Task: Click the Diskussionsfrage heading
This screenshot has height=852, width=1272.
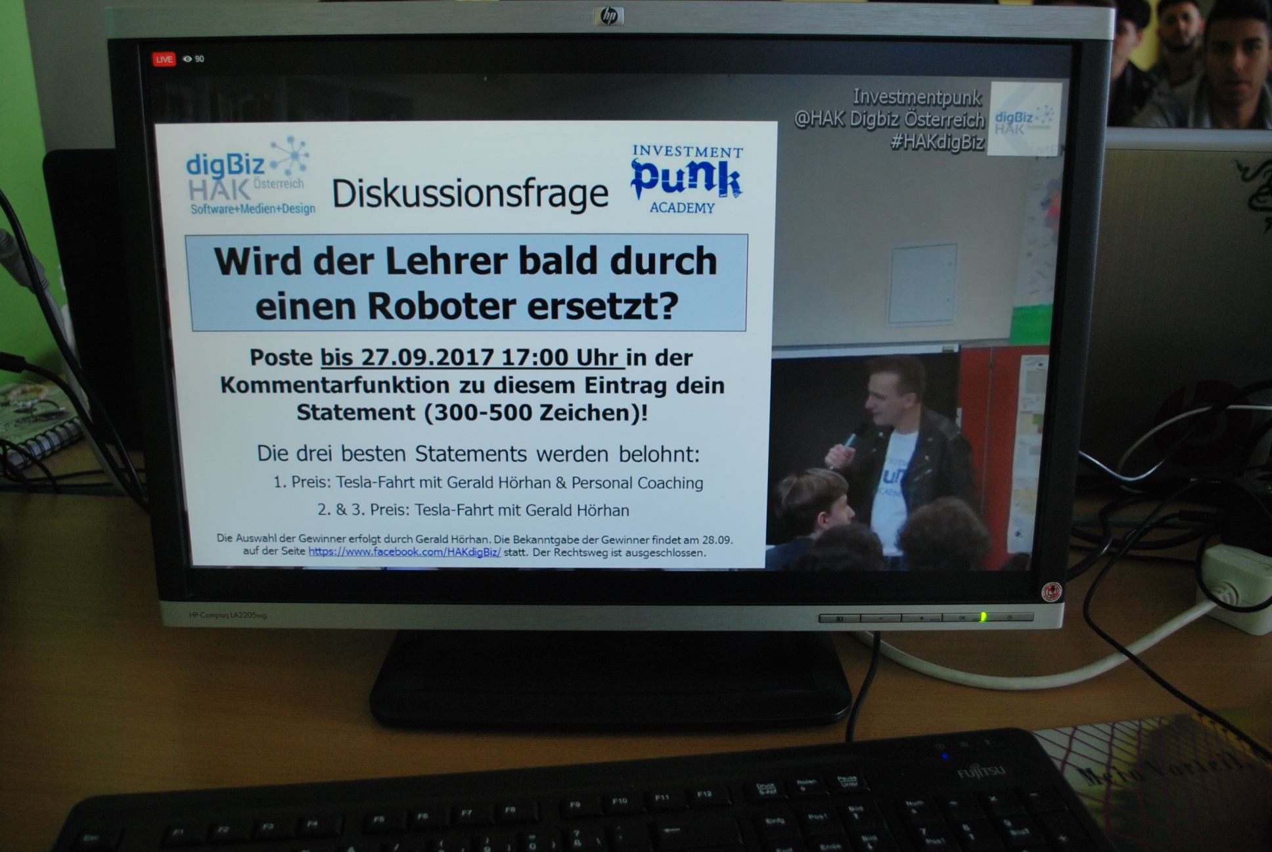Action: pos(470,193)
